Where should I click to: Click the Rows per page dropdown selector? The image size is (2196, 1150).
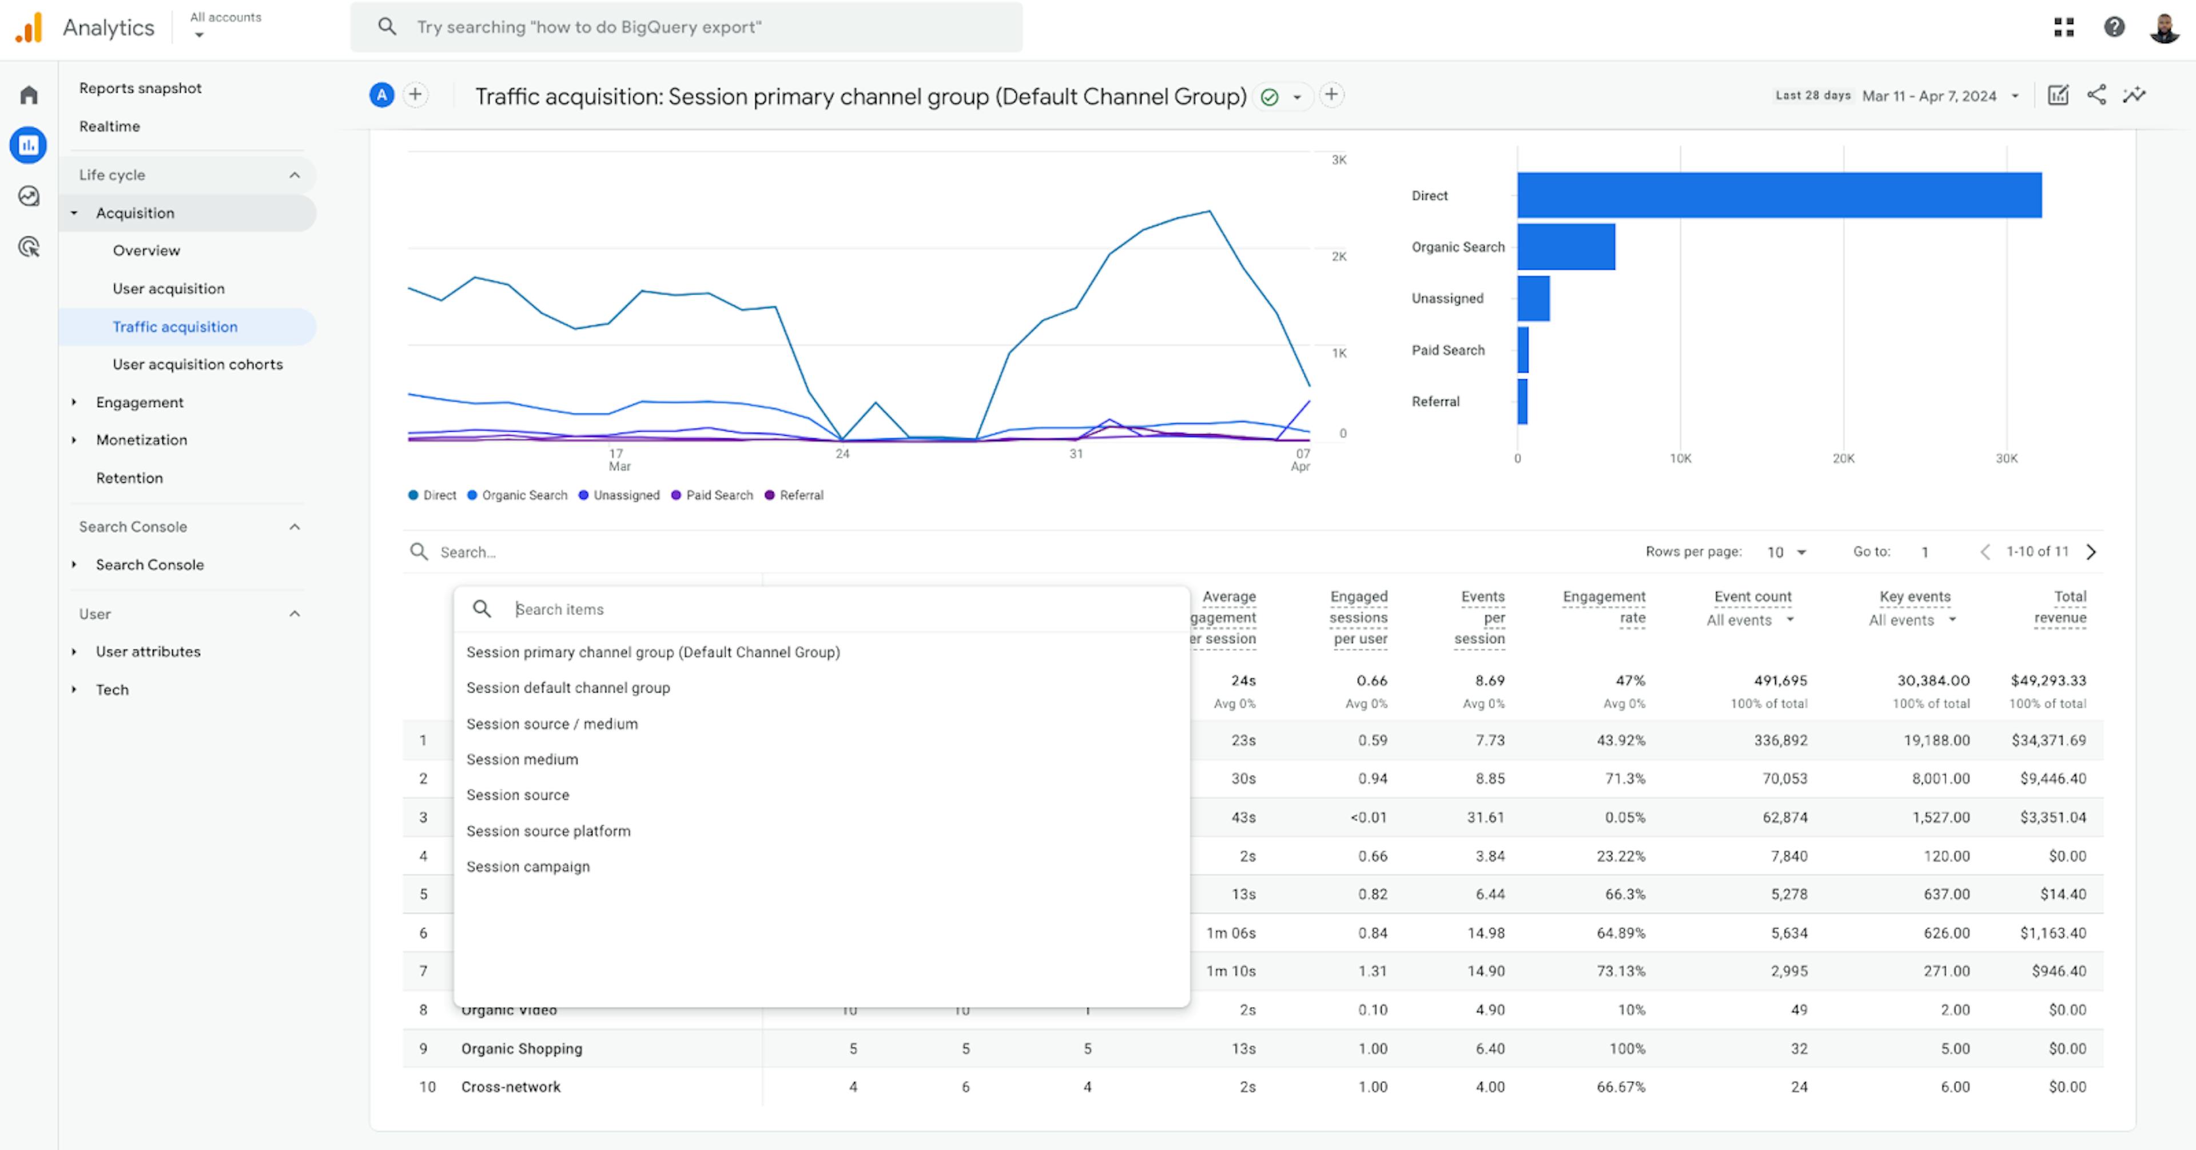[x=1789, y=552]
